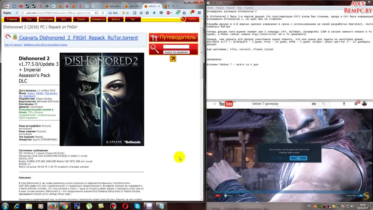Open the Wikipedia pinned tab in Firefox

(x=54, y=6)
